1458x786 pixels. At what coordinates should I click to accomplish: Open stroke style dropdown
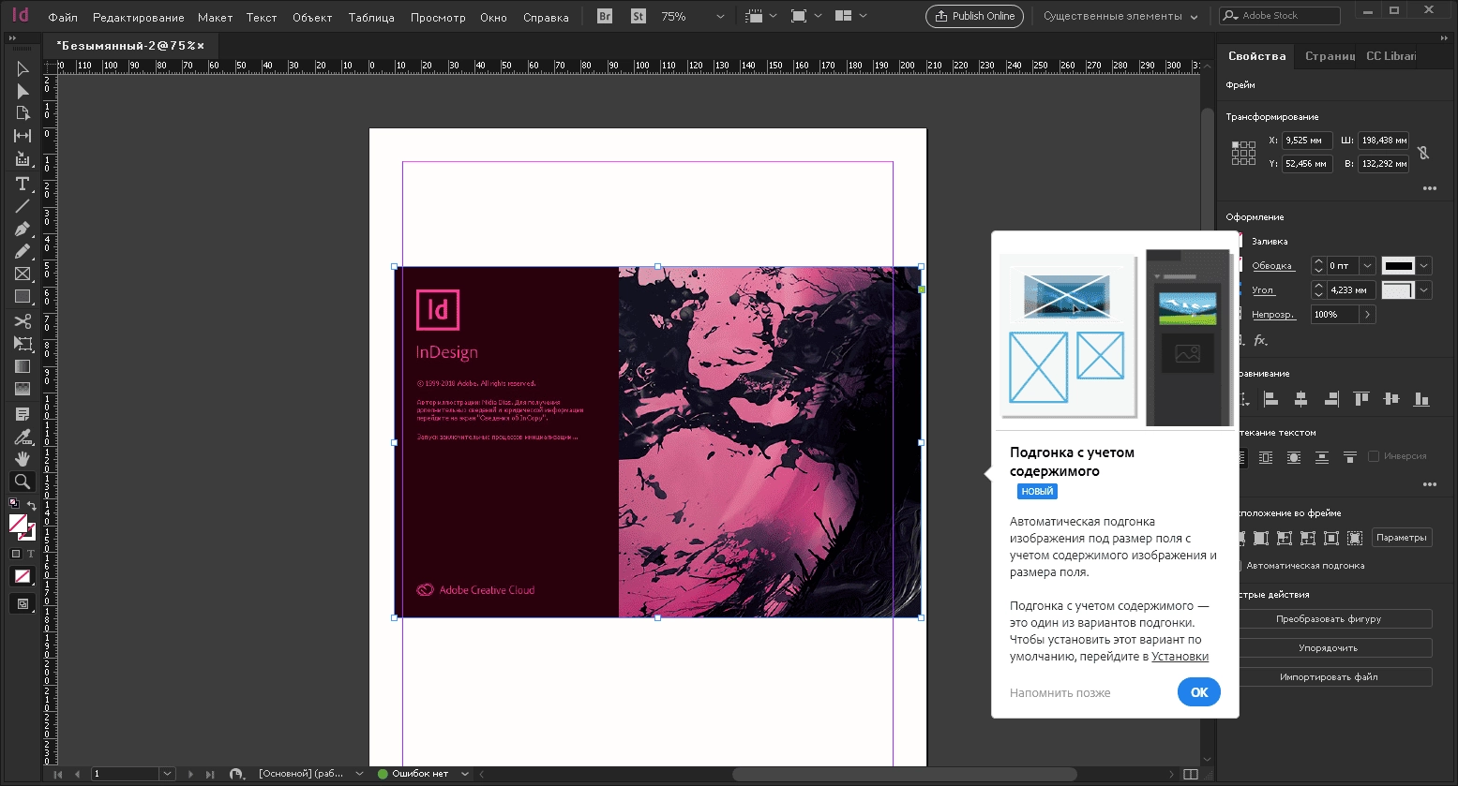pyautogui.click(x=1424, y=266)
